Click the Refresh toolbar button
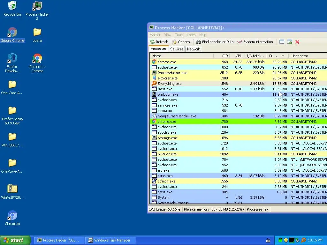Screen dimensions: 327x245 [159, 42]
